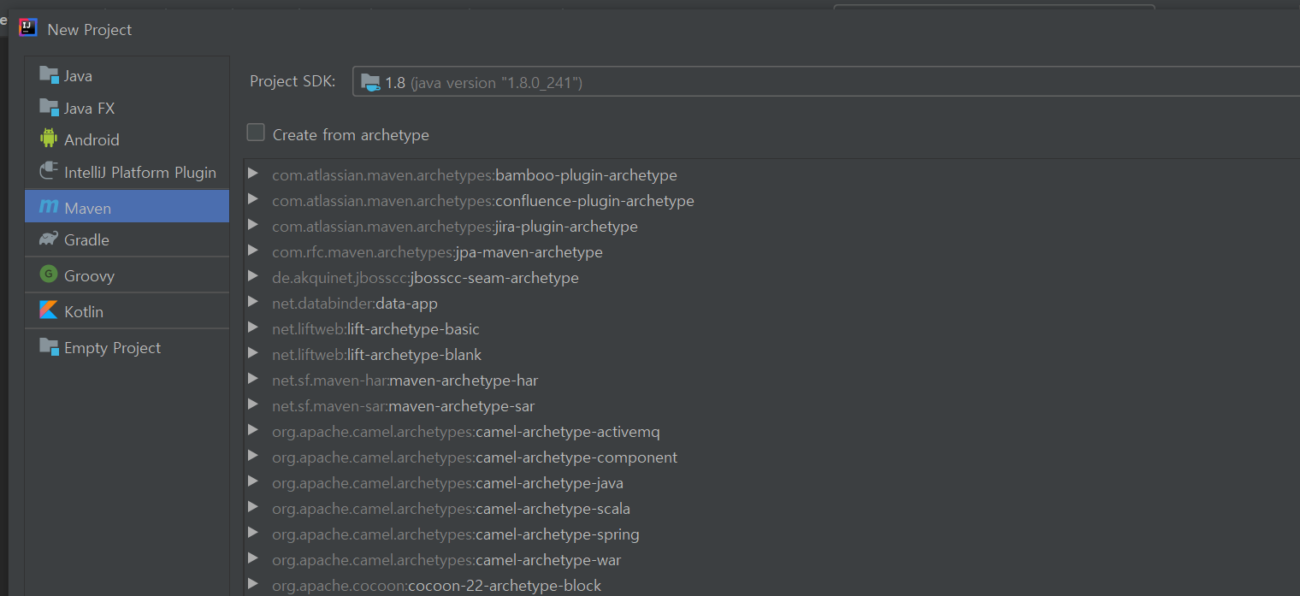
Task: Select maven-archetype-sar row text
Action: click(x=404, y=406)
